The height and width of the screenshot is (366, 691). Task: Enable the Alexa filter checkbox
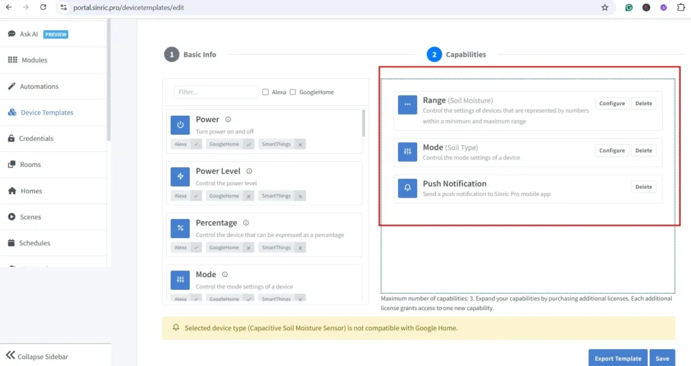(265, 92)
